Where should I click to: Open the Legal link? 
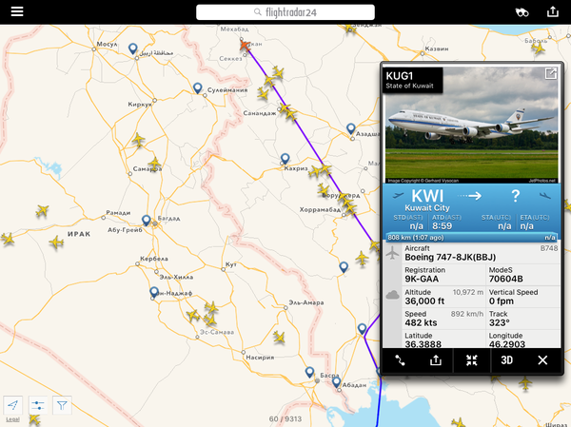tap(12, 419)
